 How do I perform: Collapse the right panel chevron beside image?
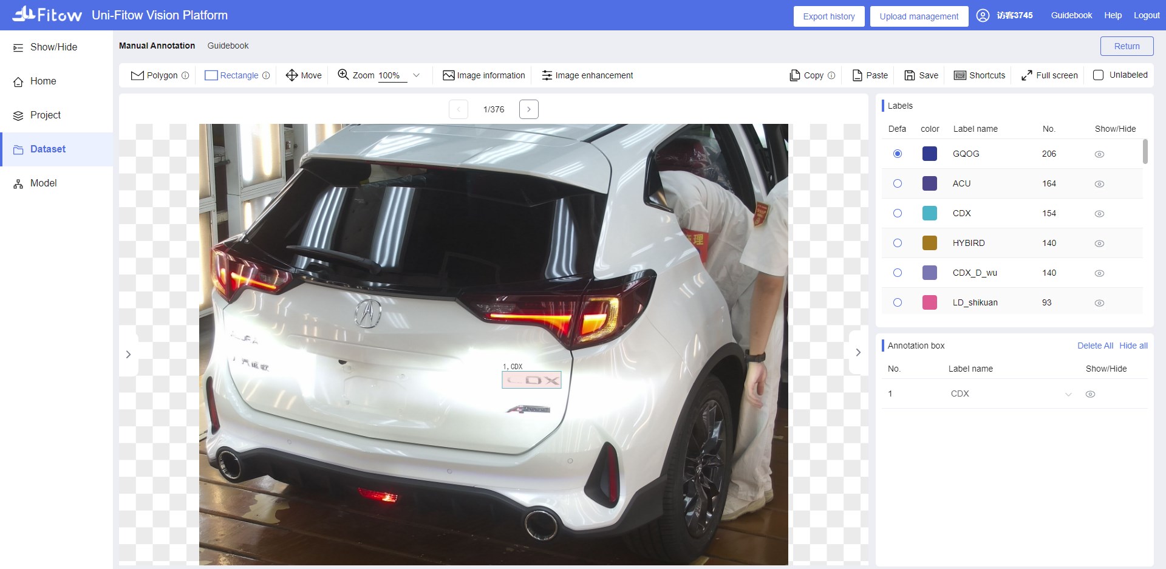point(858,352)
